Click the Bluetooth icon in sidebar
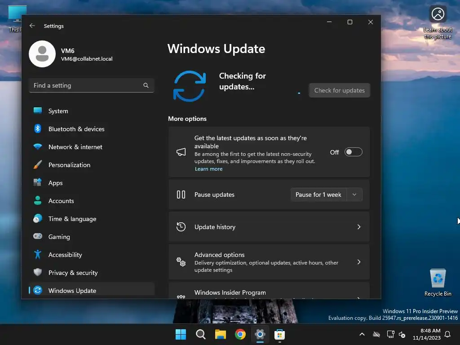460x345 pixels. 38,128
